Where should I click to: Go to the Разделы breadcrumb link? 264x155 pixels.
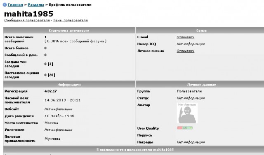coord(36,5)
